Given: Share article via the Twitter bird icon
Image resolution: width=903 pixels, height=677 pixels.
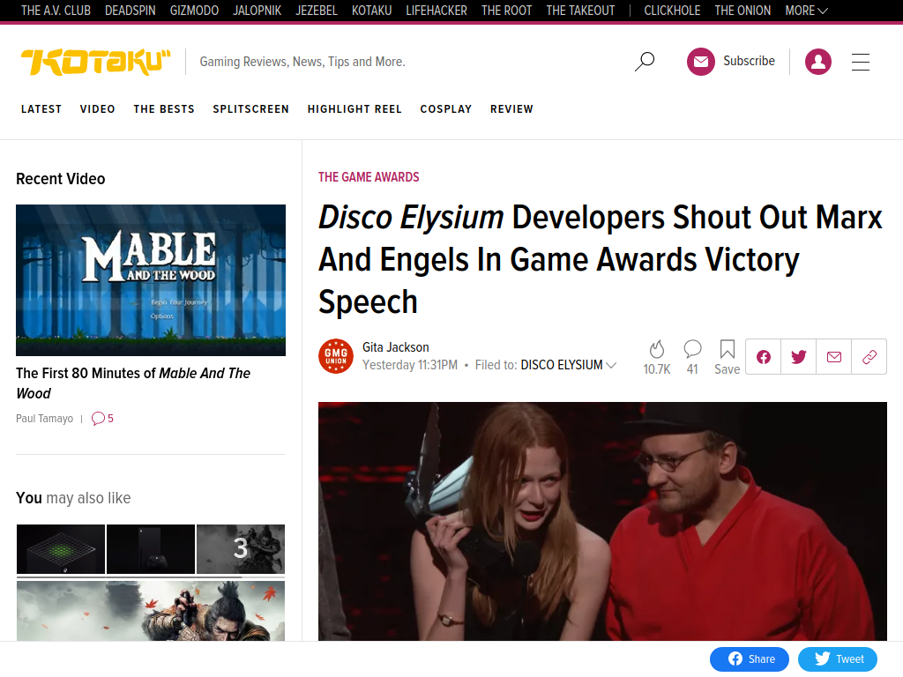Looking at the screenshot, I should tap(798, 357).
